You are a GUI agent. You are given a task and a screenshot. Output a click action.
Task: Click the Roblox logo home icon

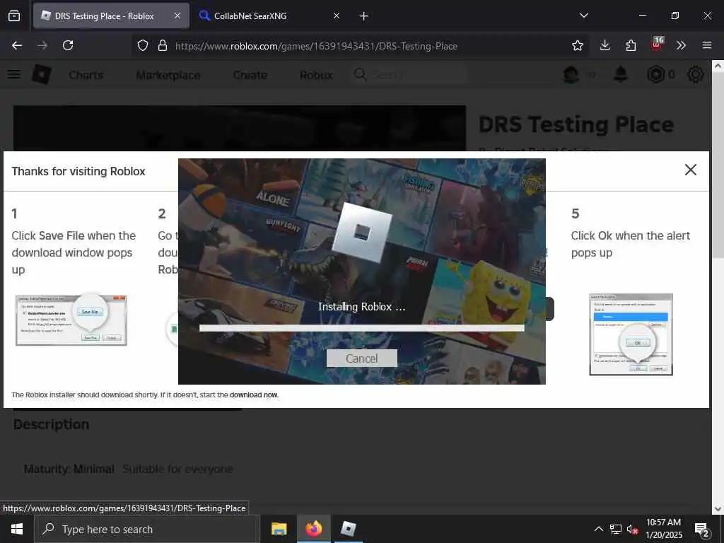42,74
